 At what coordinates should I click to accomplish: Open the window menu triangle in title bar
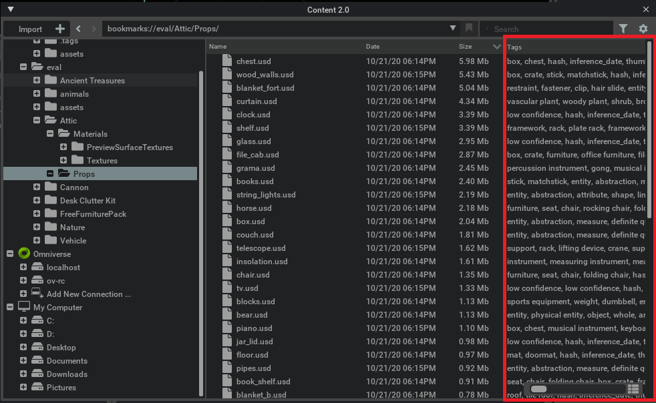point(10,9)
